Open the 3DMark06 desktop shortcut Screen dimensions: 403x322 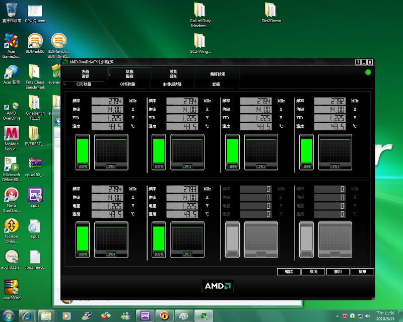tap(35, 43)
